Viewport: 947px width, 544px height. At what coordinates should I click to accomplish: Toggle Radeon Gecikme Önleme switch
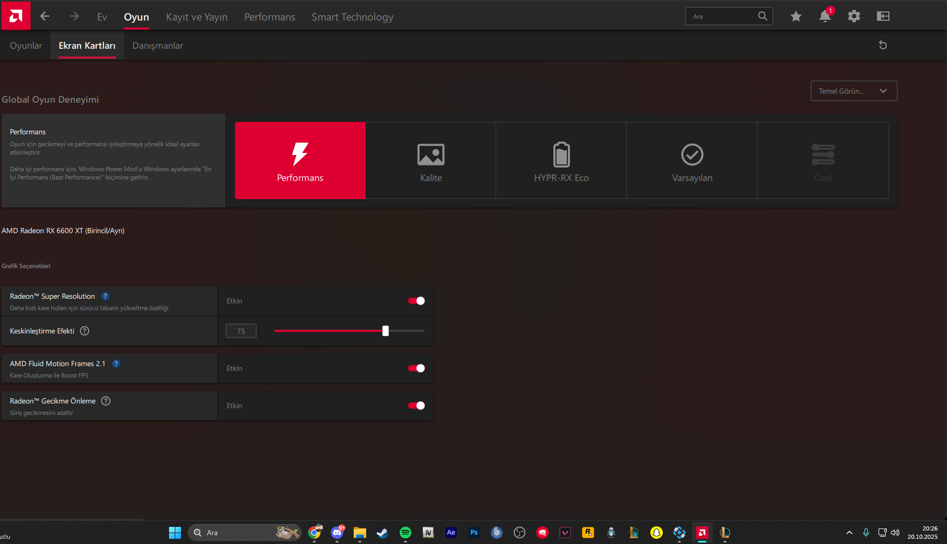[416, 406]
